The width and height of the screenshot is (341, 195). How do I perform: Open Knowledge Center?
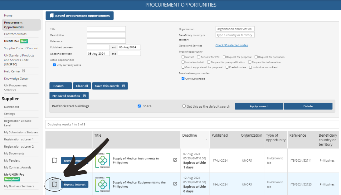pyautogui.click(x=16, y=79)
